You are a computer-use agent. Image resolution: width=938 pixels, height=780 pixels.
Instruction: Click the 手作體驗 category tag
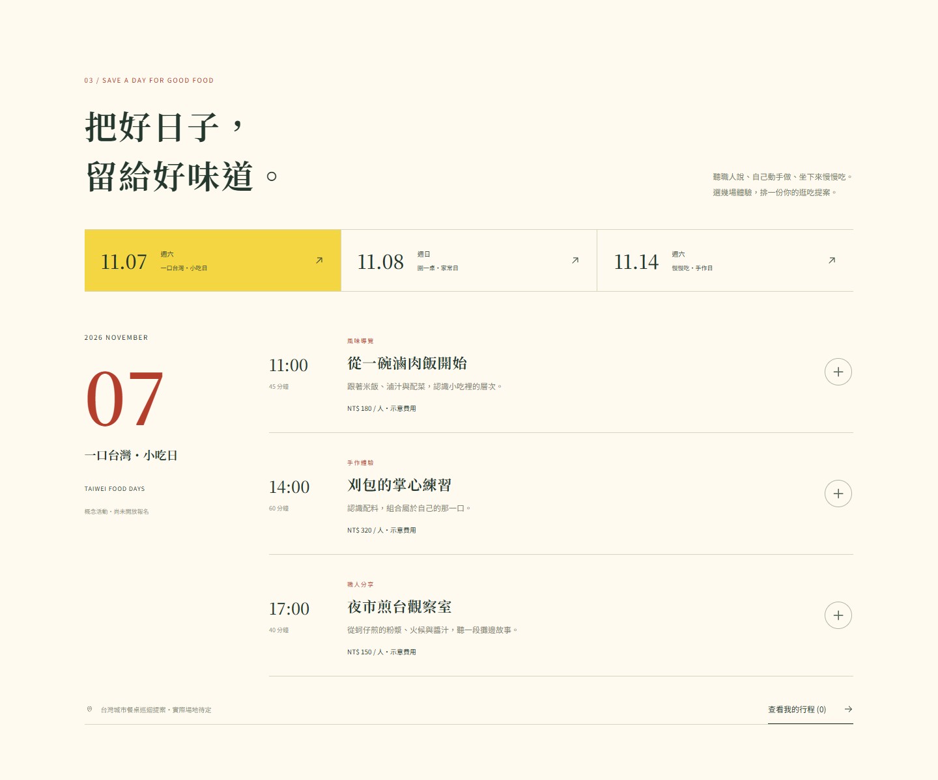click(360, 463)
